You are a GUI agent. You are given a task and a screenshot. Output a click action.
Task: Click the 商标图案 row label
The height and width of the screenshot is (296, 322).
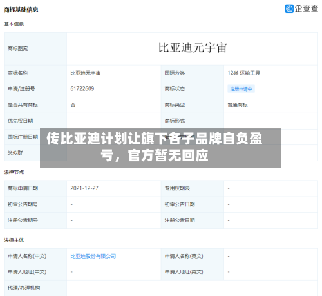coord(18,49)
